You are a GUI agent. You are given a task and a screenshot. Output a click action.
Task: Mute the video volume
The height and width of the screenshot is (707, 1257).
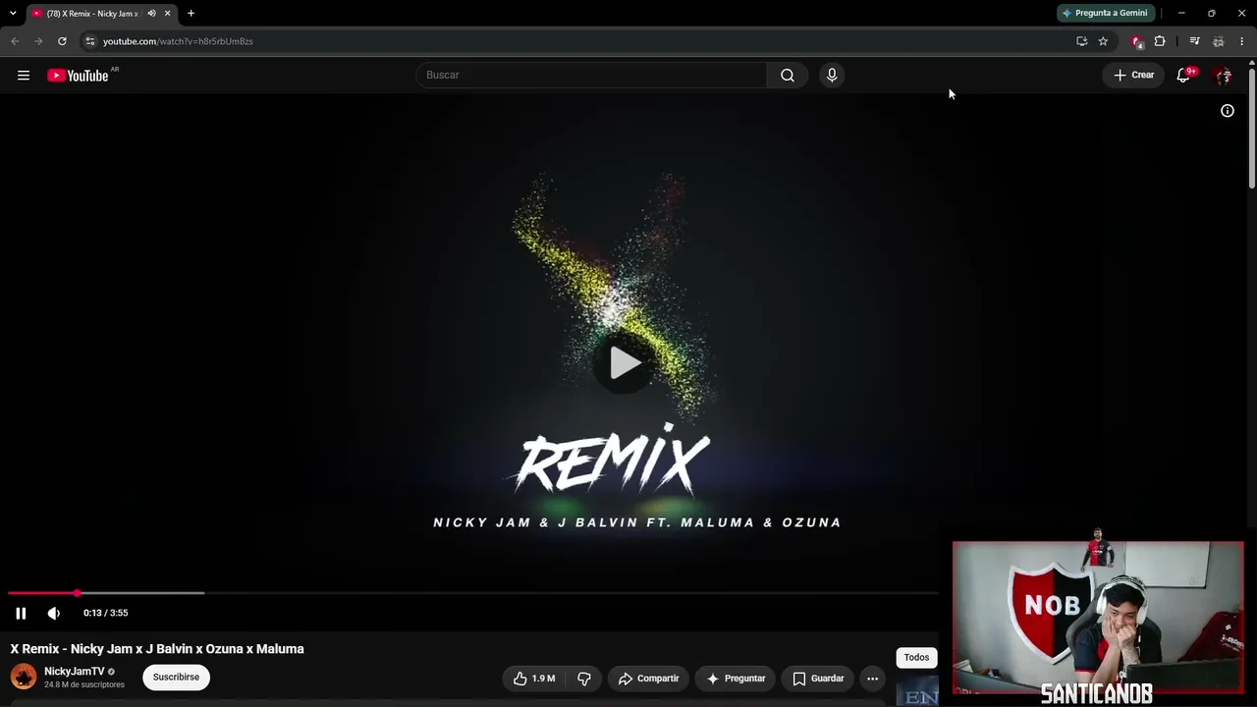point(54,613)
